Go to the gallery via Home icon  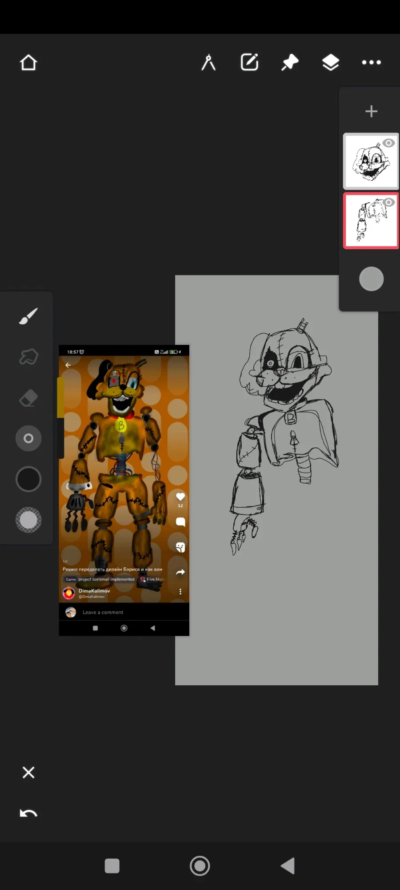point(28,63)
